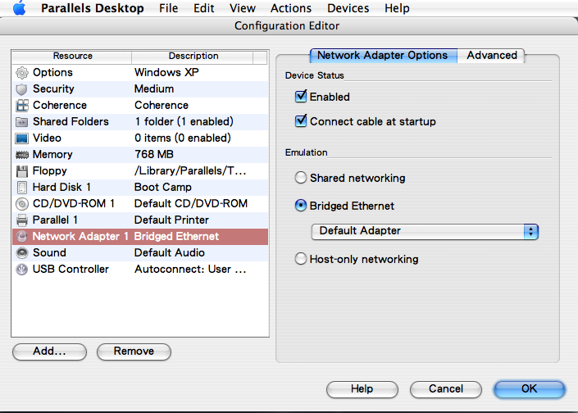Select the Shared Folders label
The width and height of the screenshot is (578, 413).
click(x=71, y=121)
